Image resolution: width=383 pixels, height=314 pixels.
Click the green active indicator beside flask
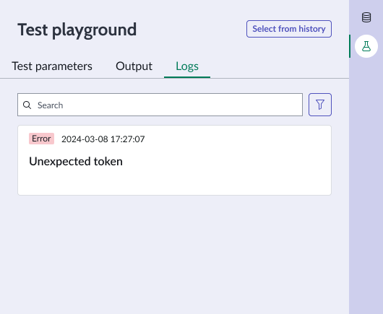pyautogui.click(x=350, y=46)
